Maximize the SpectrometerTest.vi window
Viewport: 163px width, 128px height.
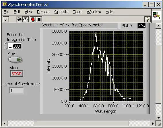151,5
